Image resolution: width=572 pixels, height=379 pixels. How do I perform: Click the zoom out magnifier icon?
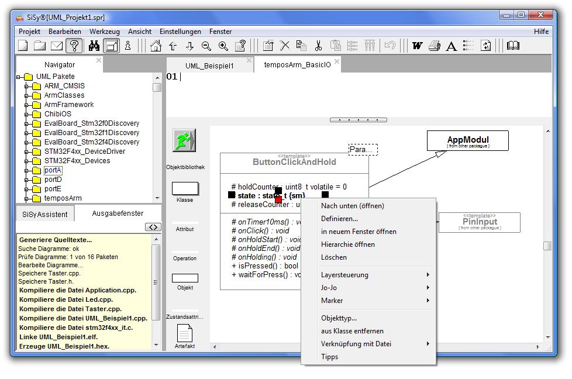206,46
